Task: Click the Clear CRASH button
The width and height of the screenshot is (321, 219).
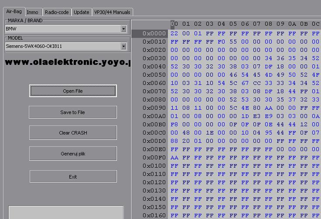Action: [73, 133]
